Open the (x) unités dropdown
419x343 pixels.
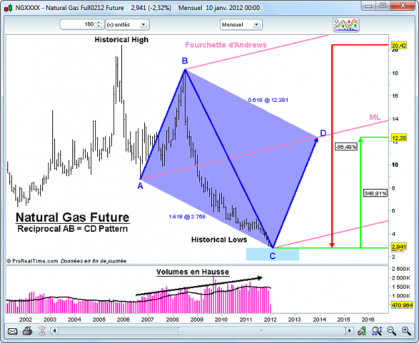127,25
